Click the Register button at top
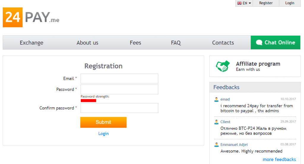 266,3
